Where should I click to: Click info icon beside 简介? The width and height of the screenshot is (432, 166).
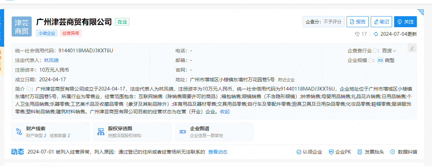click(29, 89)
